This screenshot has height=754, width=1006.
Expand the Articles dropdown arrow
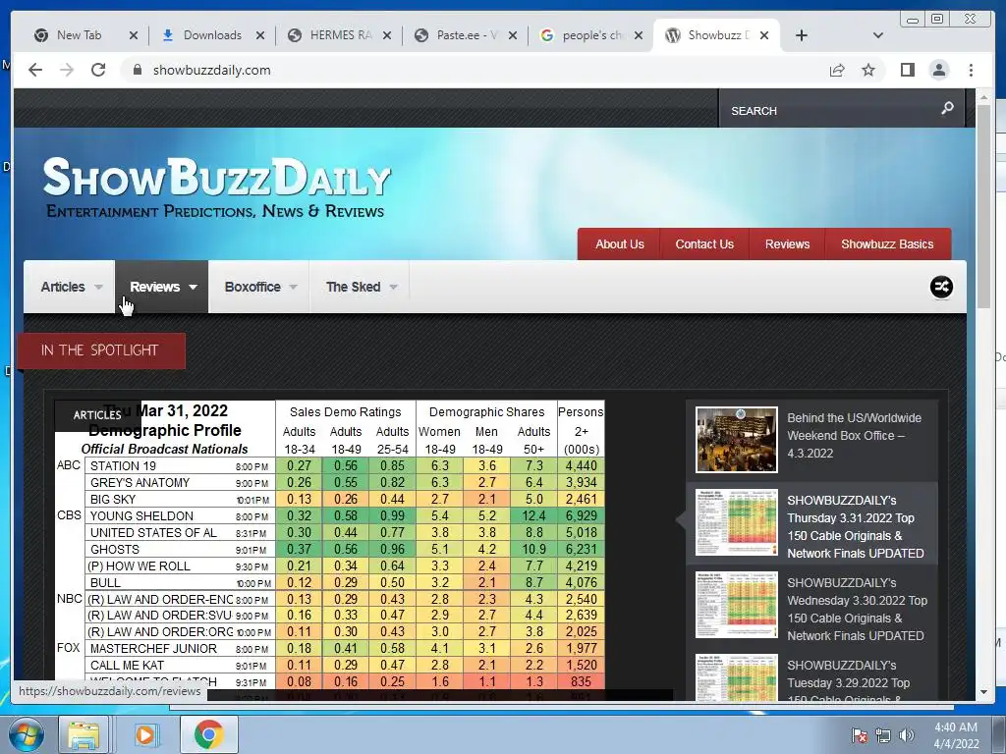(98, 288)
